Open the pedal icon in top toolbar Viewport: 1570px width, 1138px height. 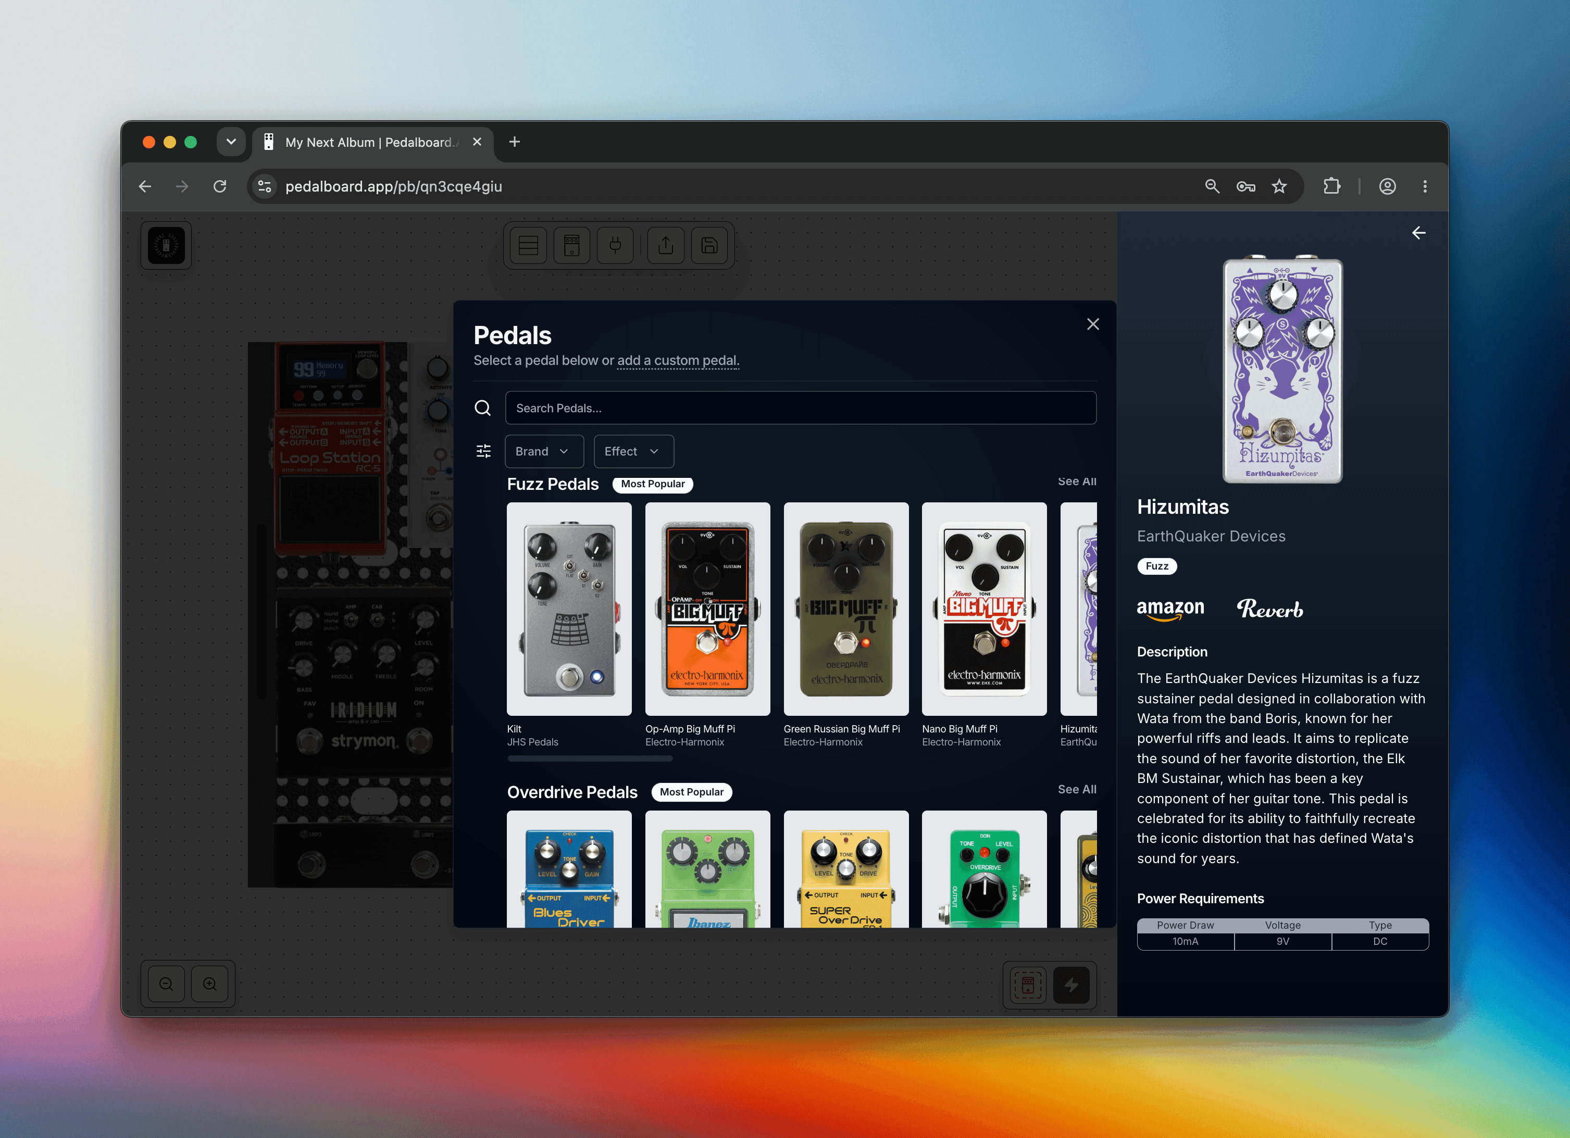click(572, 246)
